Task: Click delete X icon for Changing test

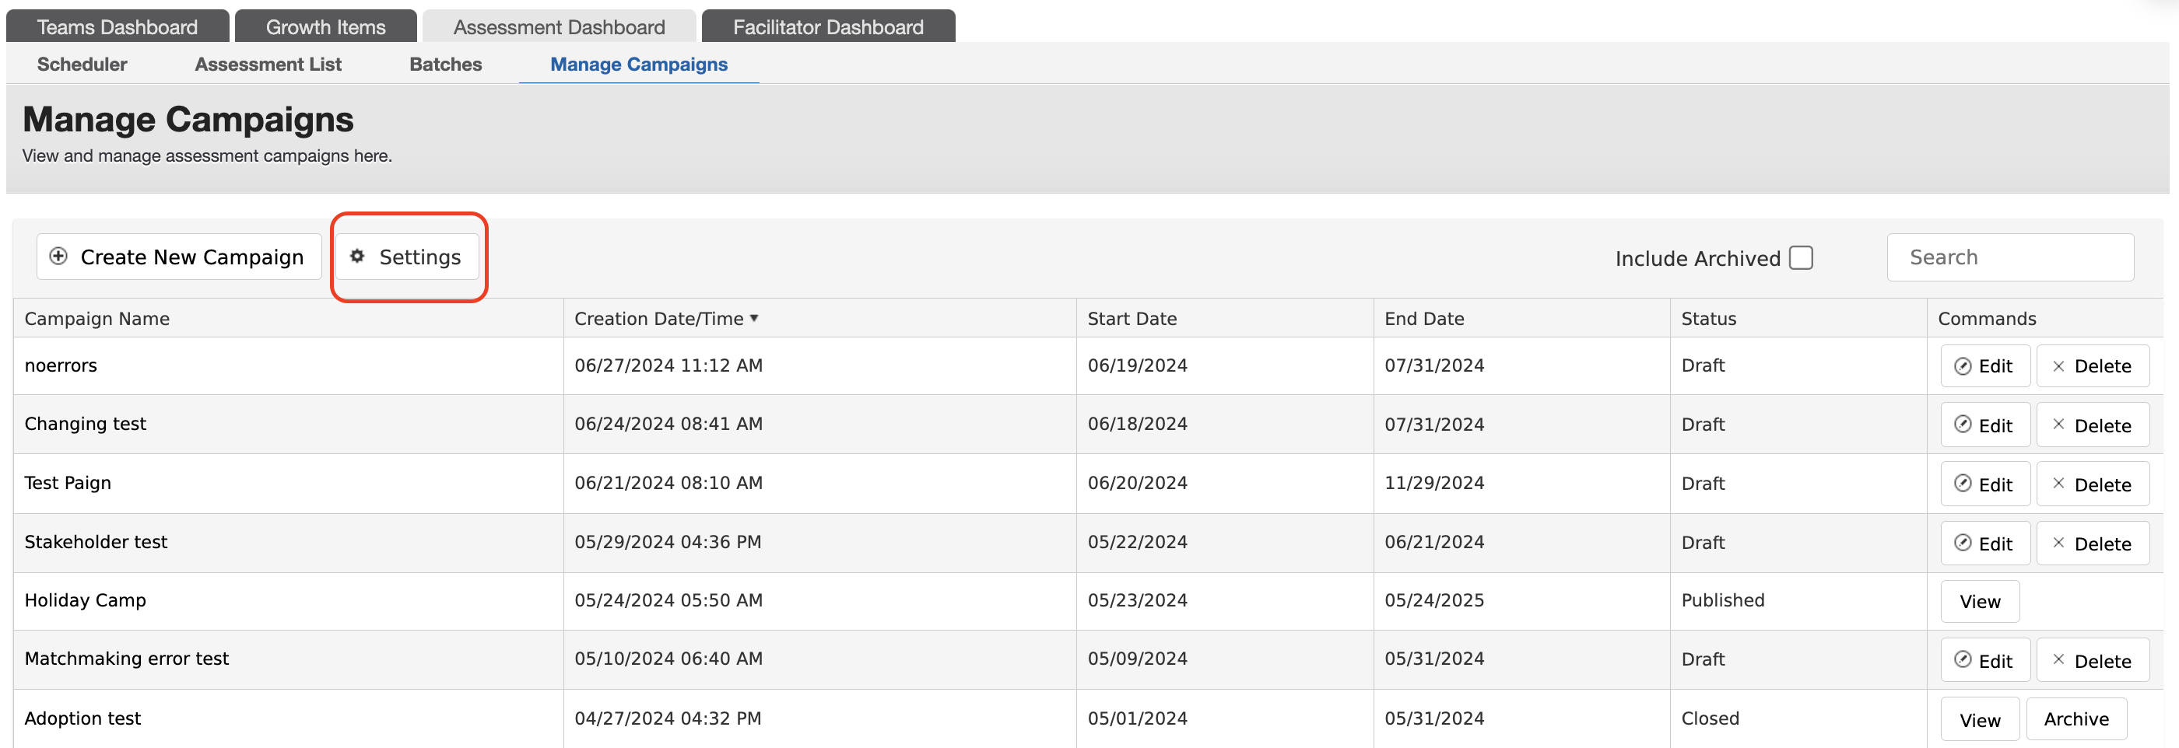Action: click(x=2058, y=425)
